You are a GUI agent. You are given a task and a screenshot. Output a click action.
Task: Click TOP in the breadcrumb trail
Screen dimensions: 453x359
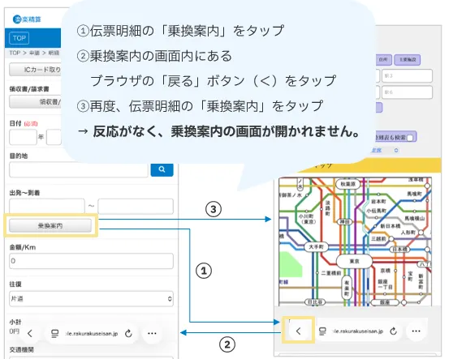click(15, 53)
